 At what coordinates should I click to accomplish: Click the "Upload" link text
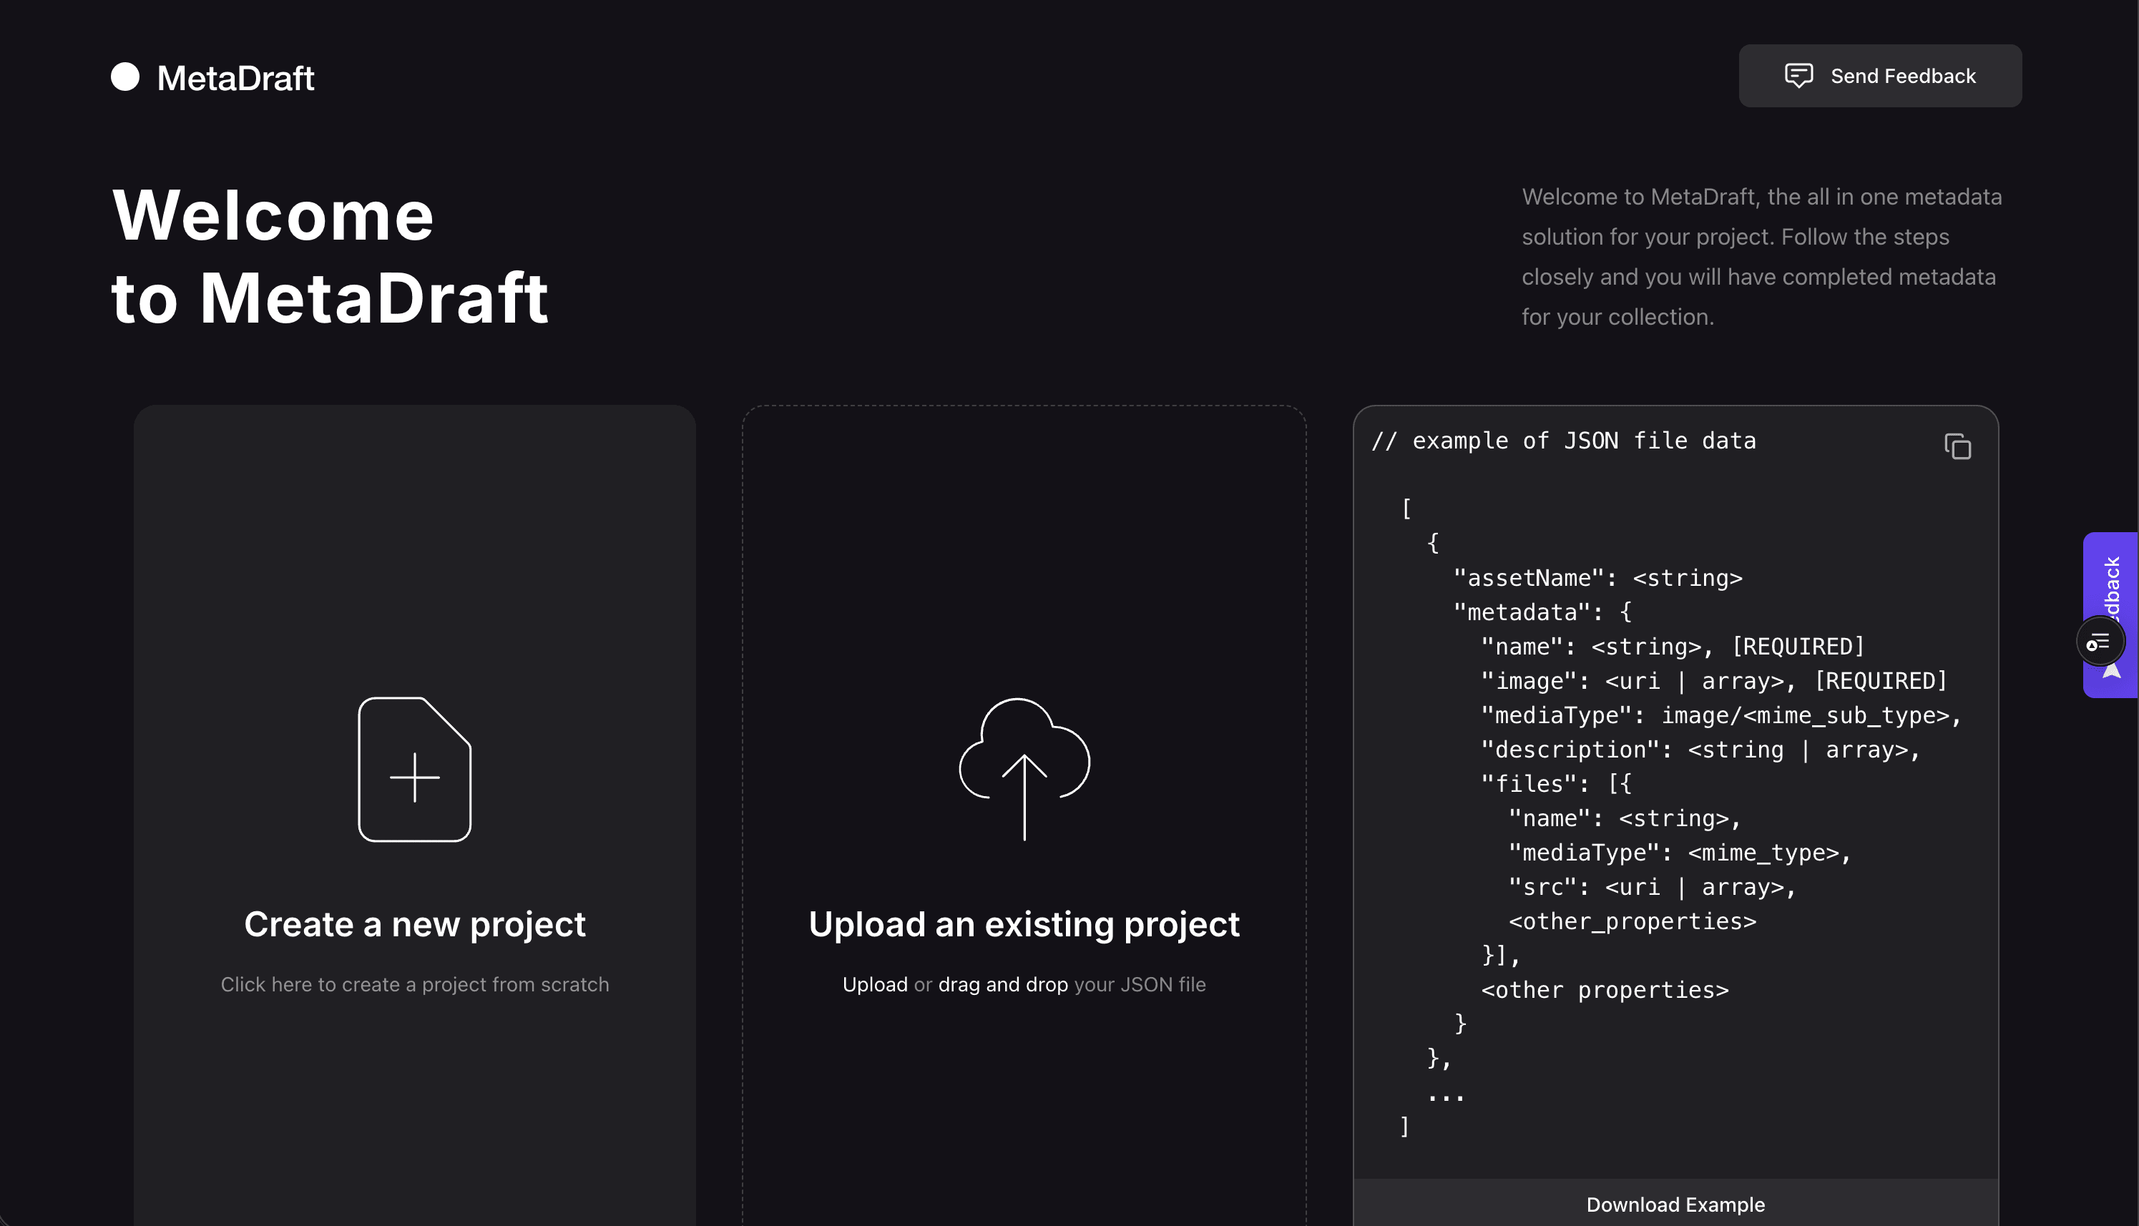(874, 984)
